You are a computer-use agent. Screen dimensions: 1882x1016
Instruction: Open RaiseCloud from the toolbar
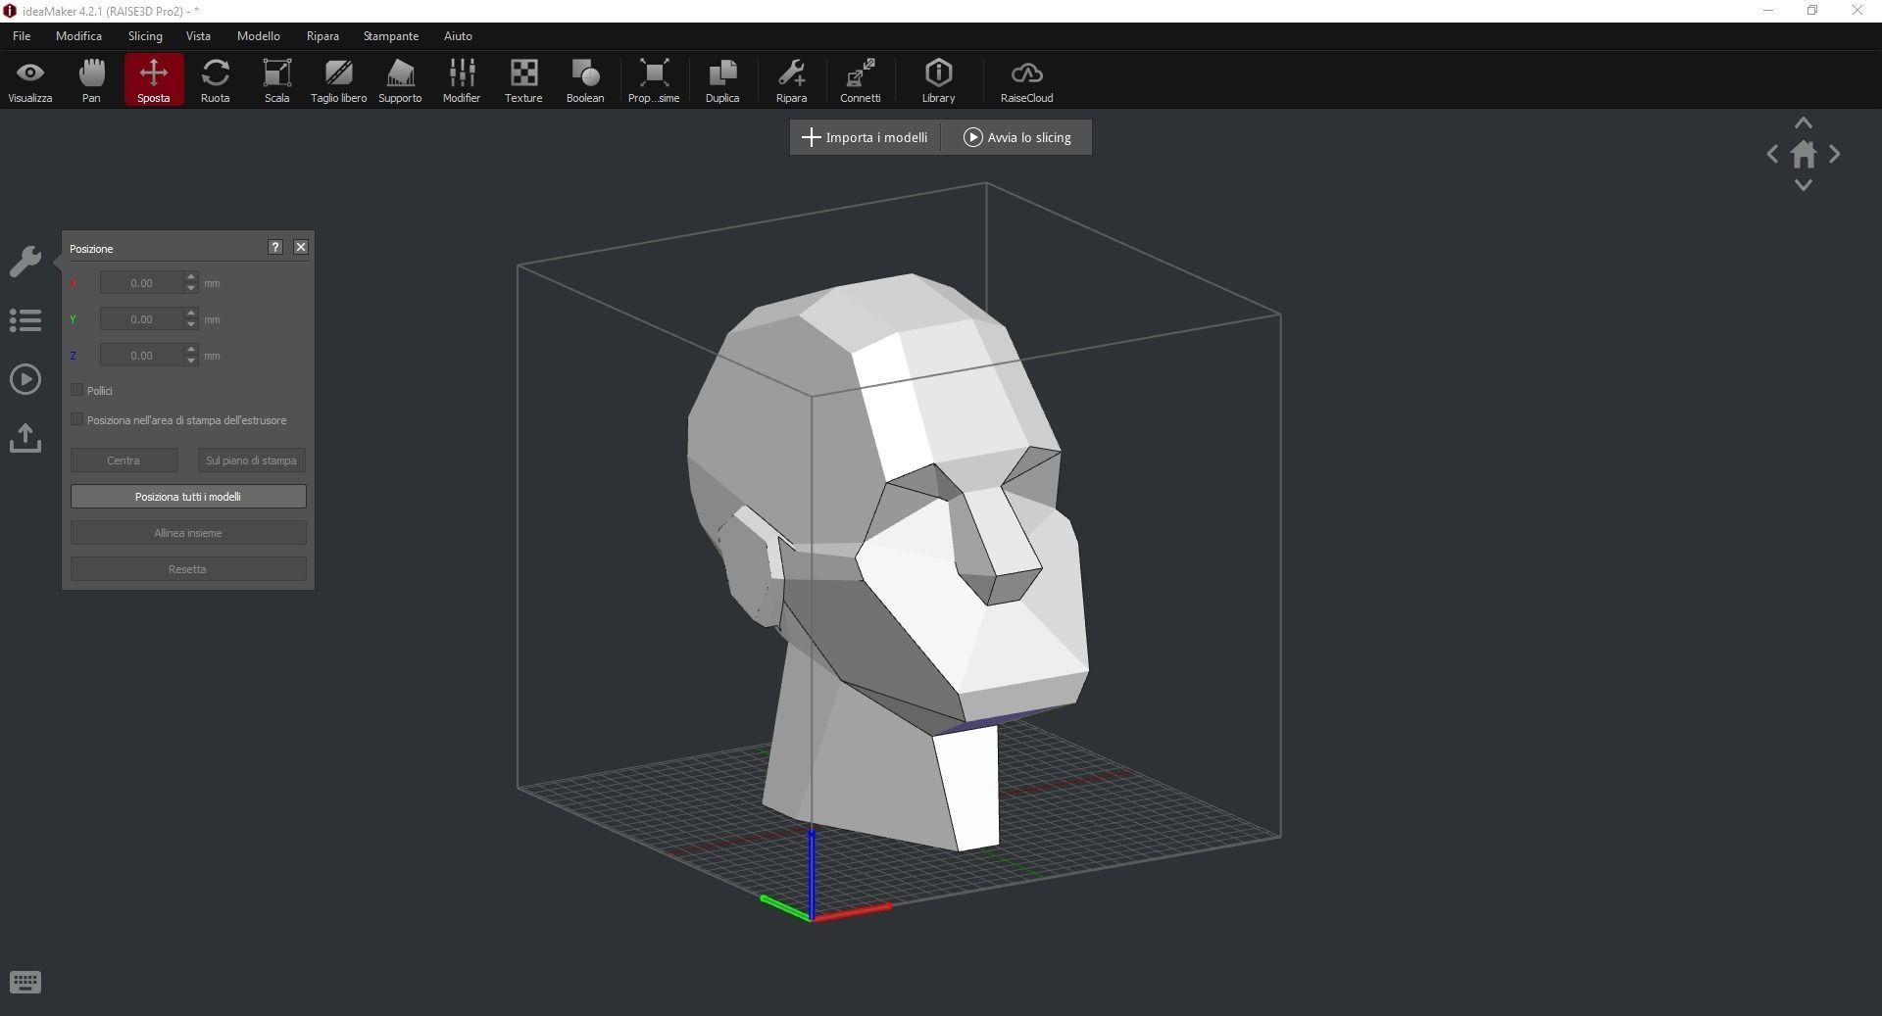pos(1025,80)
